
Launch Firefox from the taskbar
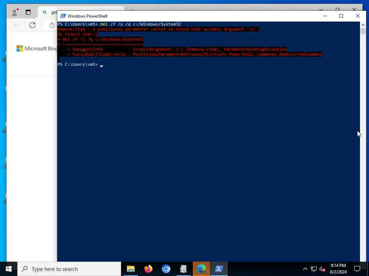(x=148, y=269)
